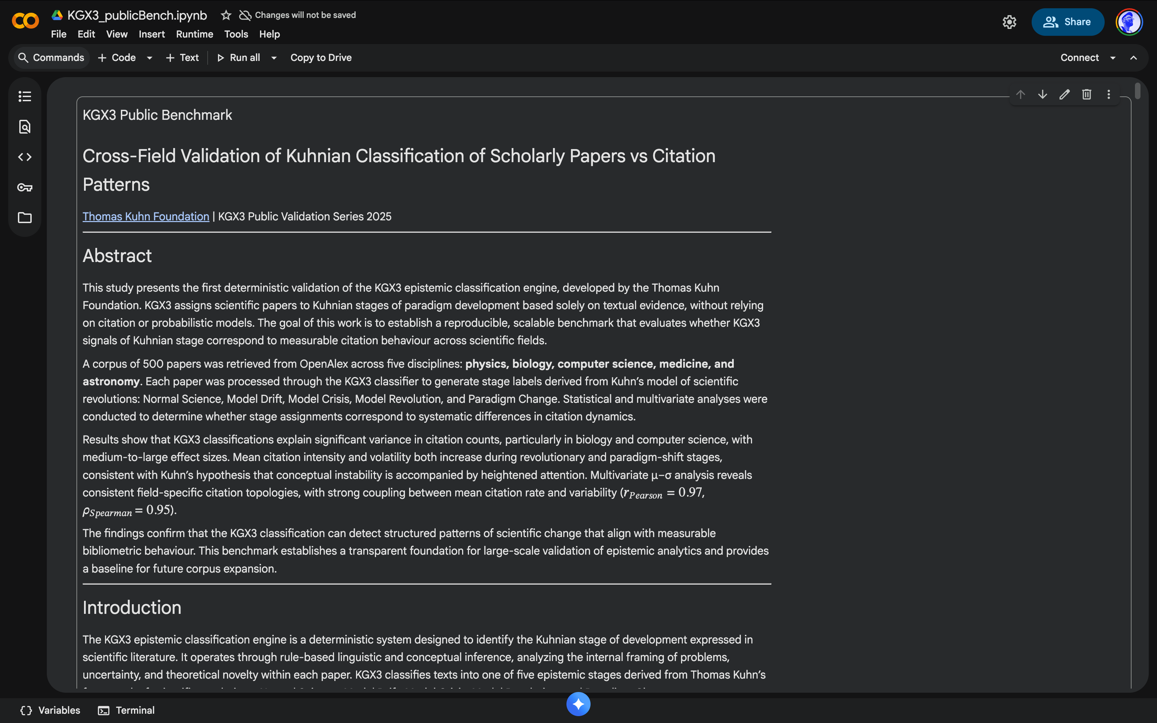Open the table of contents sidebar panel
The height and width of the screenshot is (723, 1157).
point(24,97)
